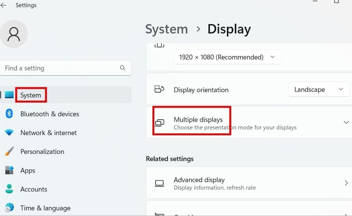Click the Network Wi-Fi icon in sidebar
This screenshot has width=352, height=216.
(9, 132)
